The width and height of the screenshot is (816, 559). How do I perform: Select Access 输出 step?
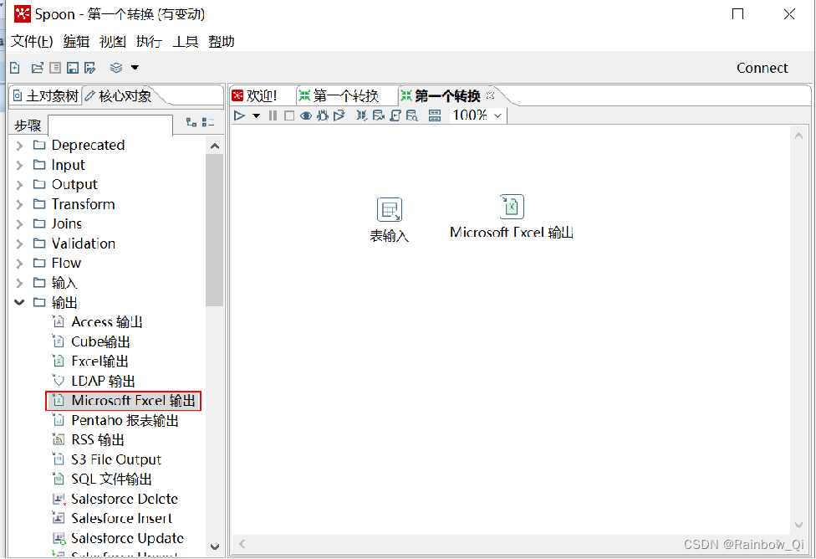click(98, 322)
